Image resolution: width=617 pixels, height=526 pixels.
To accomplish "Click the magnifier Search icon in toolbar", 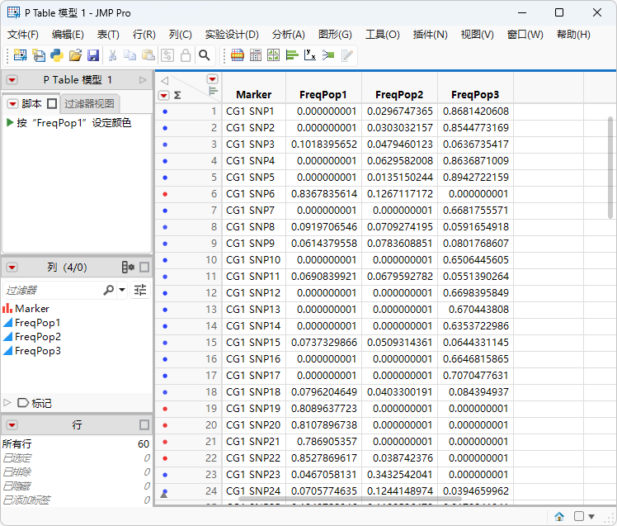I will (205, 55).
